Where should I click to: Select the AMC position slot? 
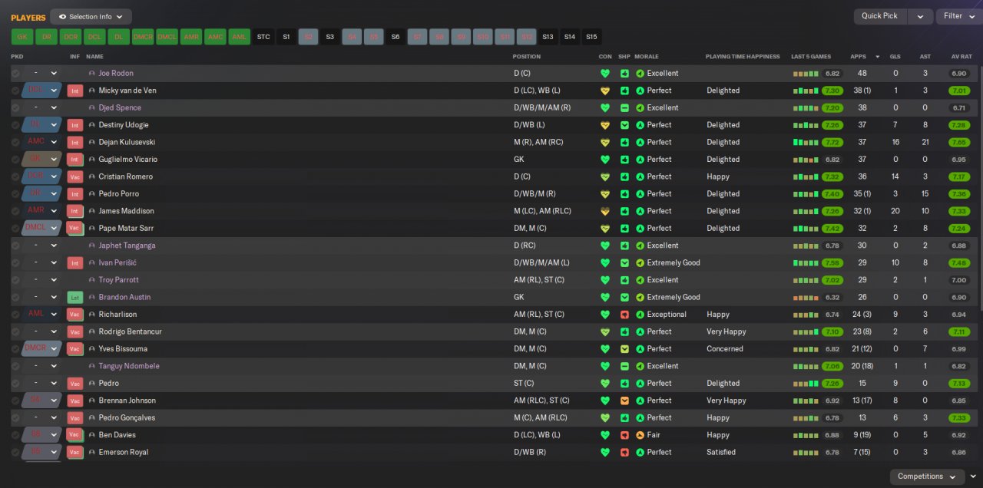[216, 37]
